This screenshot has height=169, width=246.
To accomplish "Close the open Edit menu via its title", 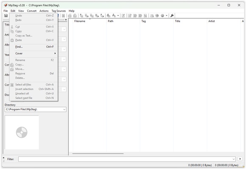I will tap(13, 11).
